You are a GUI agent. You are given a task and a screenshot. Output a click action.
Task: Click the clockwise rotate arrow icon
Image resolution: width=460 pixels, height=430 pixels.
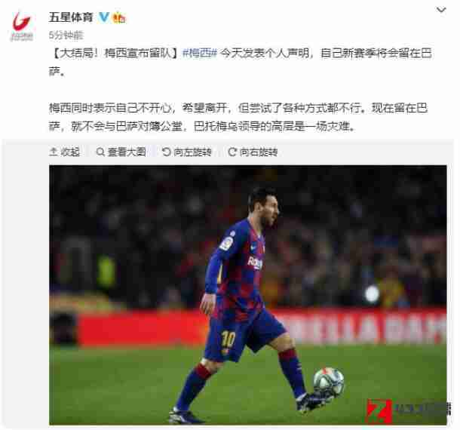[x=232, y=152]
